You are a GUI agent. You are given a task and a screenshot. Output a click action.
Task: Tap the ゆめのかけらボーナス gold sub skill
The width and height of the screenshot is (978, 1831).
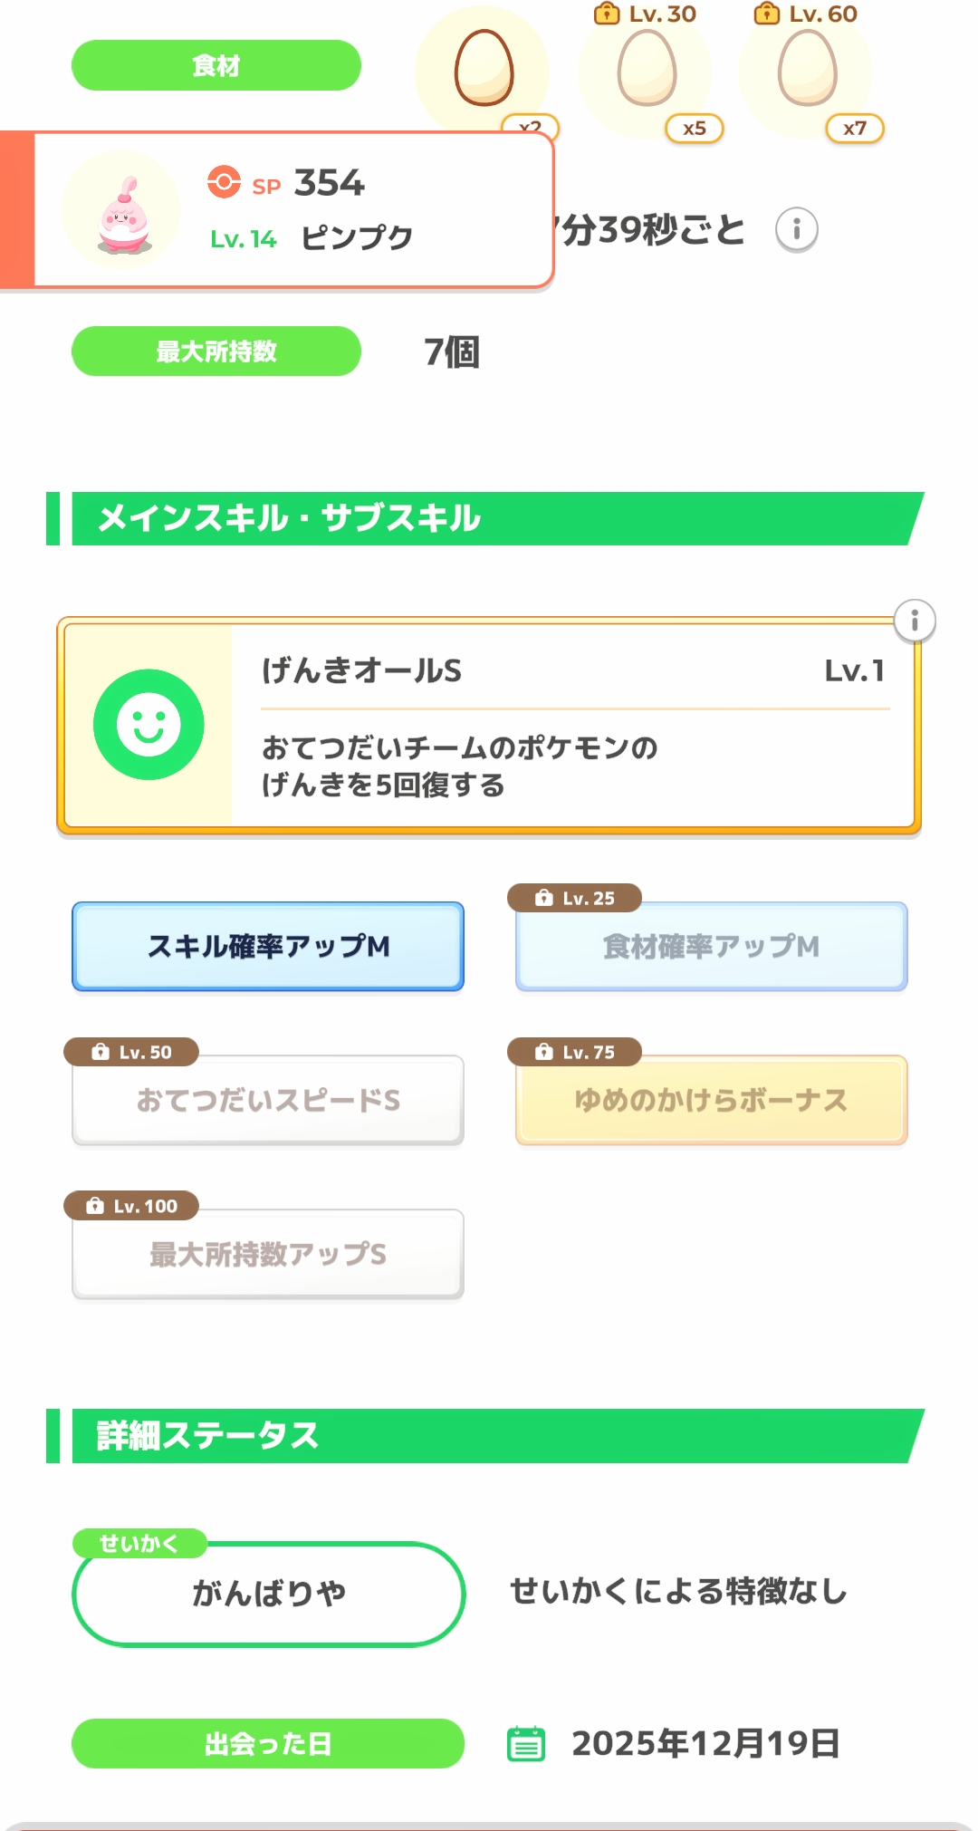pyautogui.click(x=711, y=1100)
